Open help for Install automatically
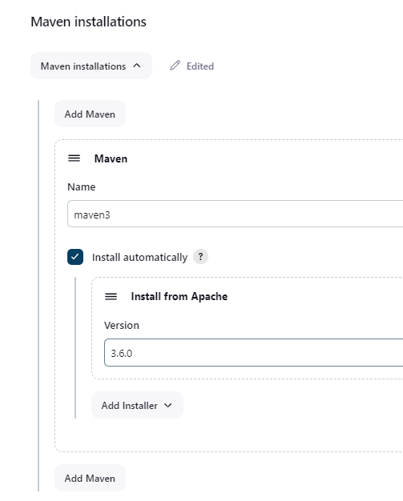The height and width of the screenshot is (501, 403). click(200, 257)
